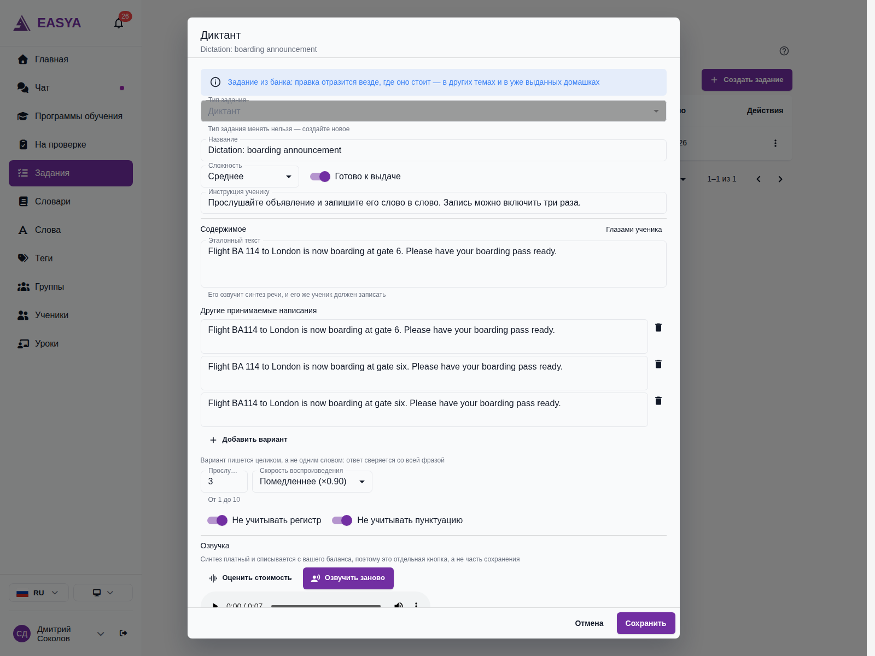Click the 'Сохранить' button
This screenshot has height=656, width=875.
click(x=646, y=623)
